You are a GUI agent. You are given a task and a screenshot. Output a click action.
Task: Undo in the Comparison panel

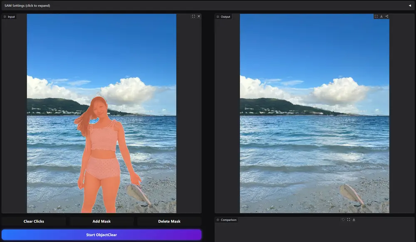[343, 220]
